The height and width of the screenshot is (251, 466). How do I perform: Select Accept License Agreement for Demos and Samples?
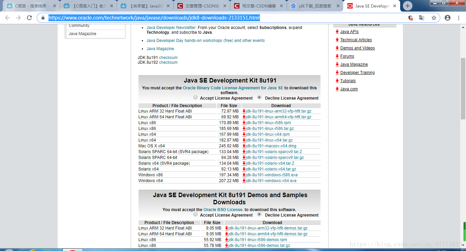click(195, 215)
